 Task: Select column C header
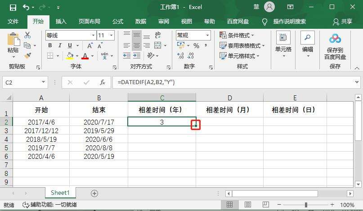pos(162,98)
